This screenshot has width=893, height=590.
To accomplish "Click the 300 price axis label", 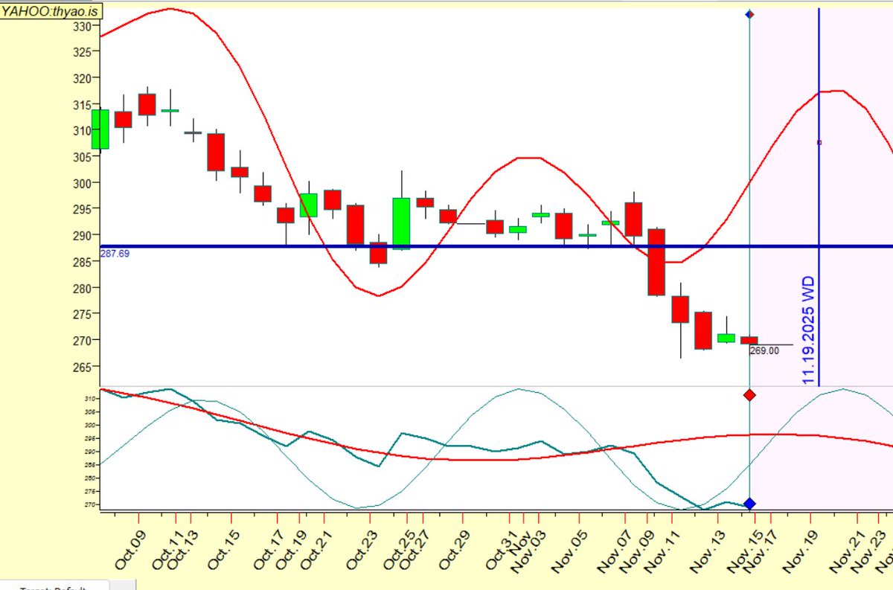I will point(80,183).
